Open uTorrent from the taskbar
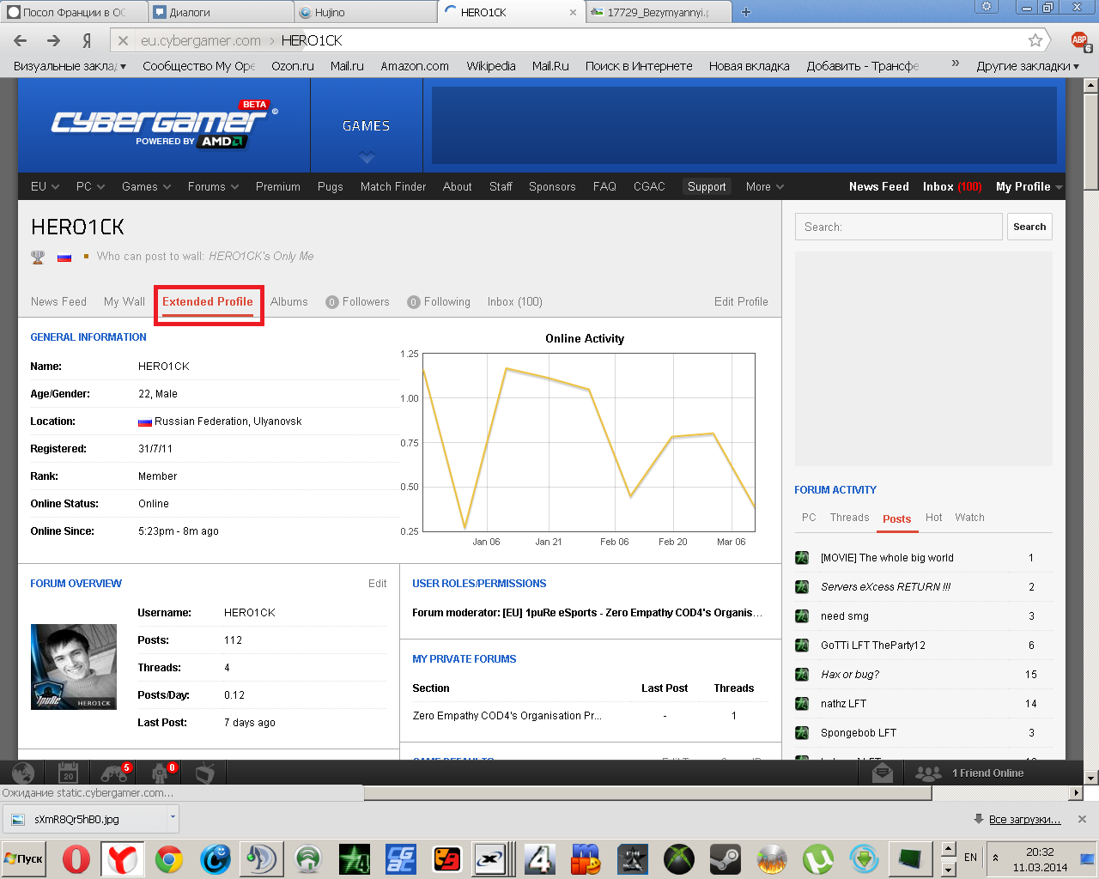The height and width of the screenshot is (879, 1099). coord(818,859)
